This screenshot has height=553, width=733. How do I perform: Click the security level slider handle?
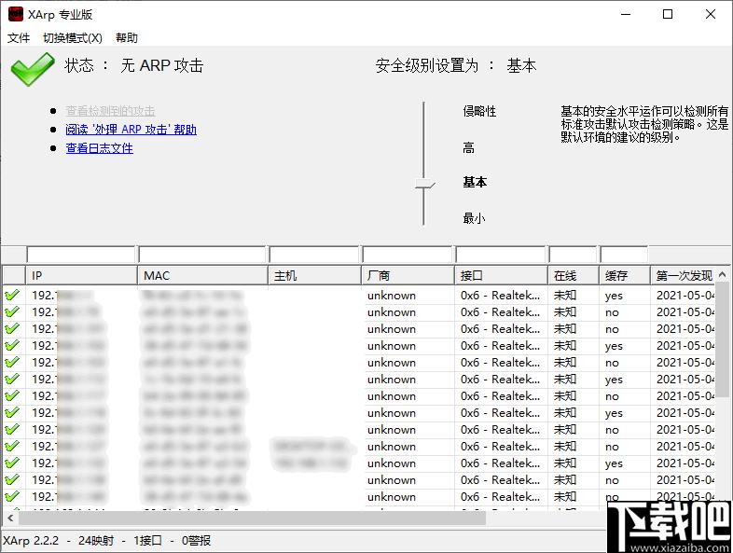[424, 184]
